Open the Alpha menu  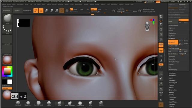(x=4, y=4)
